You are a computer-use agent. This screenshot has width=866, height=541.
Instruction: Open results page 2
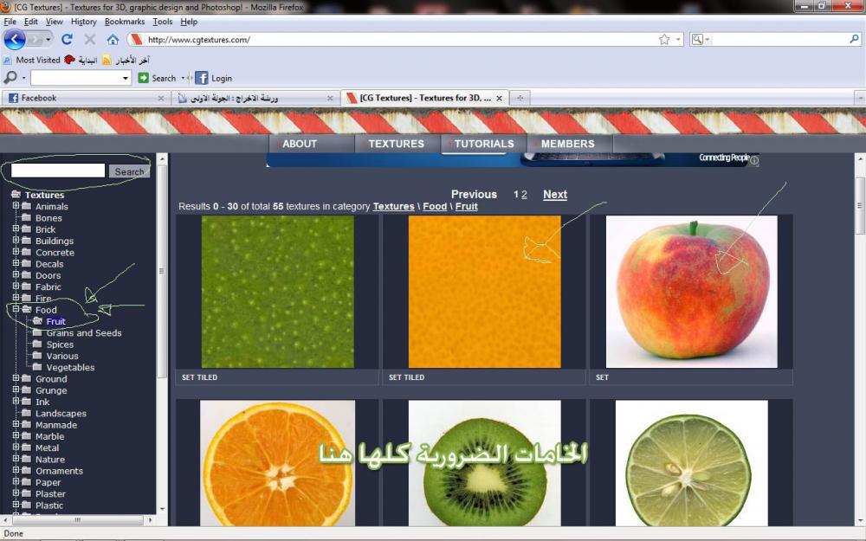pyautogui.click(x=524, y=194)
